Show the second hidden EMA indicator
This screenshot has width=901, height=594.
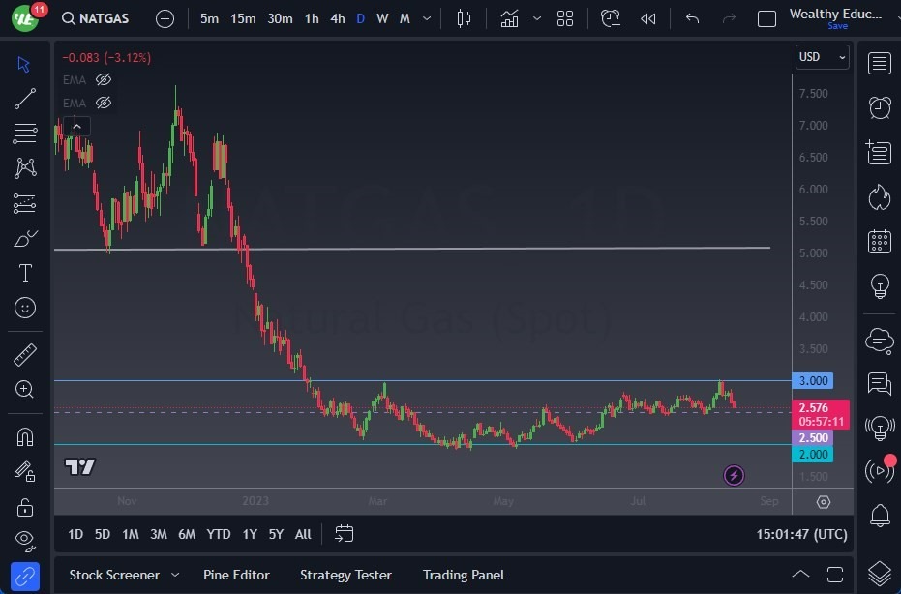104,103
